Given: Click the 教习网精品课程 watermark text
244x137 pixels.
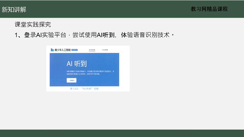Looking at the screenshot, I should tap(209, 9).
